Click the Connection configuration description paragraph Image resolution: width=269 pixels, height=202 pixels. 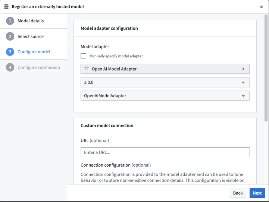point(163,177)
